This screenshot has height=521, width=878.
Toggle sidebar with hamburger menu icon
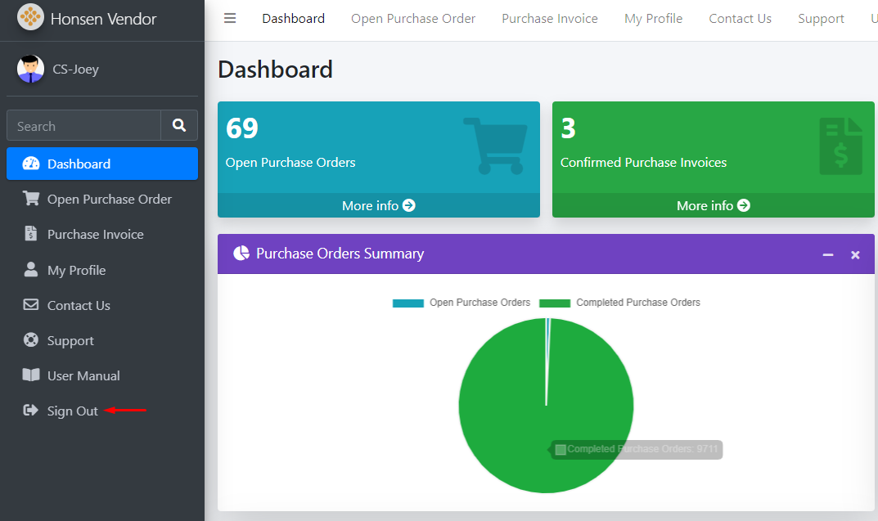pyautogui.click(x=230, y=18)
